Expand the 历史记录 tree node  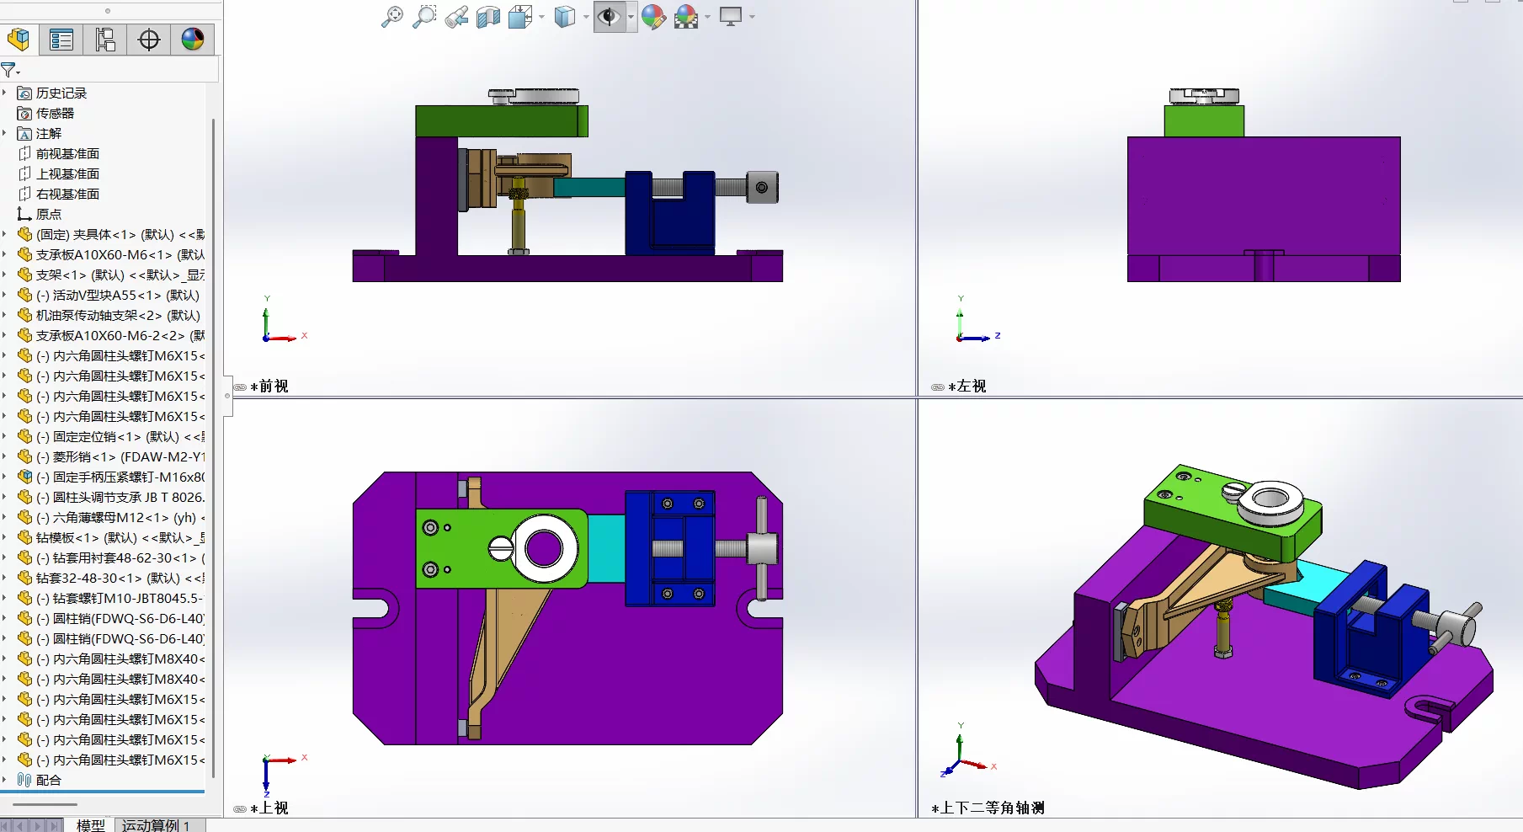click(5, 93)
